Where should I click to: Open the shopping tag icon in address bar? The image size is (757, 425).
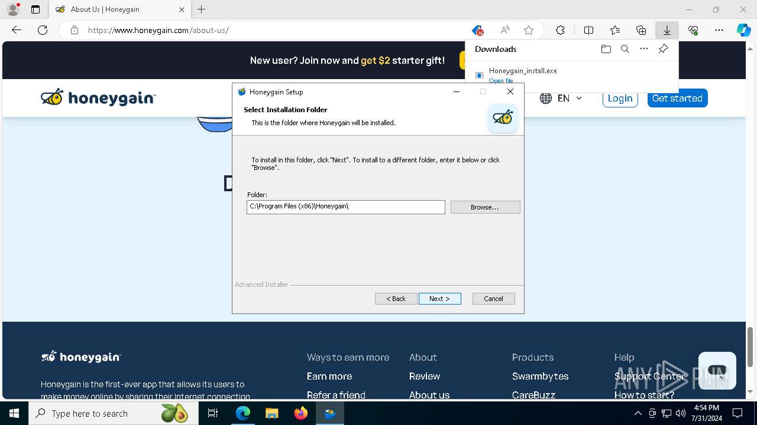pyautogui.click(x=478, y=30)
